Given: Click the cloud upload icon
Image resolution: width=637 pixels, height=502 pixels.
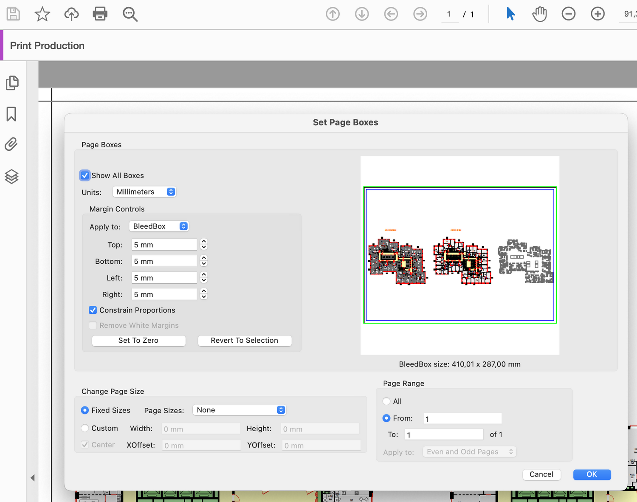Looking at the screenshot, I should (71, 14).
